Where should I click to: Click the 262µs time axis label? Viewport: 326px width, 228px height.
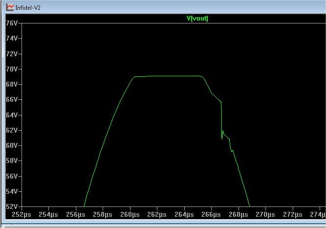pyautogui.click(x=157, y=214)
